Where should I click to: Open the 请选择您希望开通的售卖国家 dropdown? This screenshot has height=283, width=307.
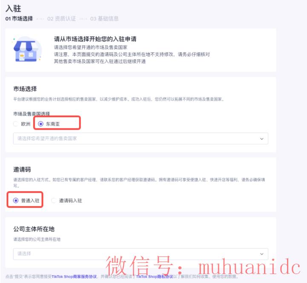pyautogui.click(x=141, y=139)
